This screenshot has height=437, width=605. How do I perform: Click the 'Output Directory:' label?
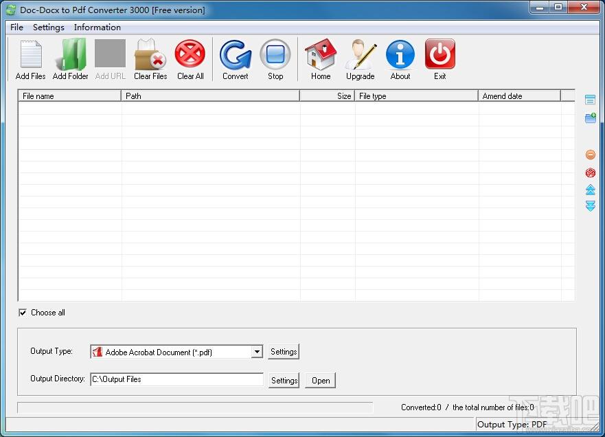click(x=58, y=379)
